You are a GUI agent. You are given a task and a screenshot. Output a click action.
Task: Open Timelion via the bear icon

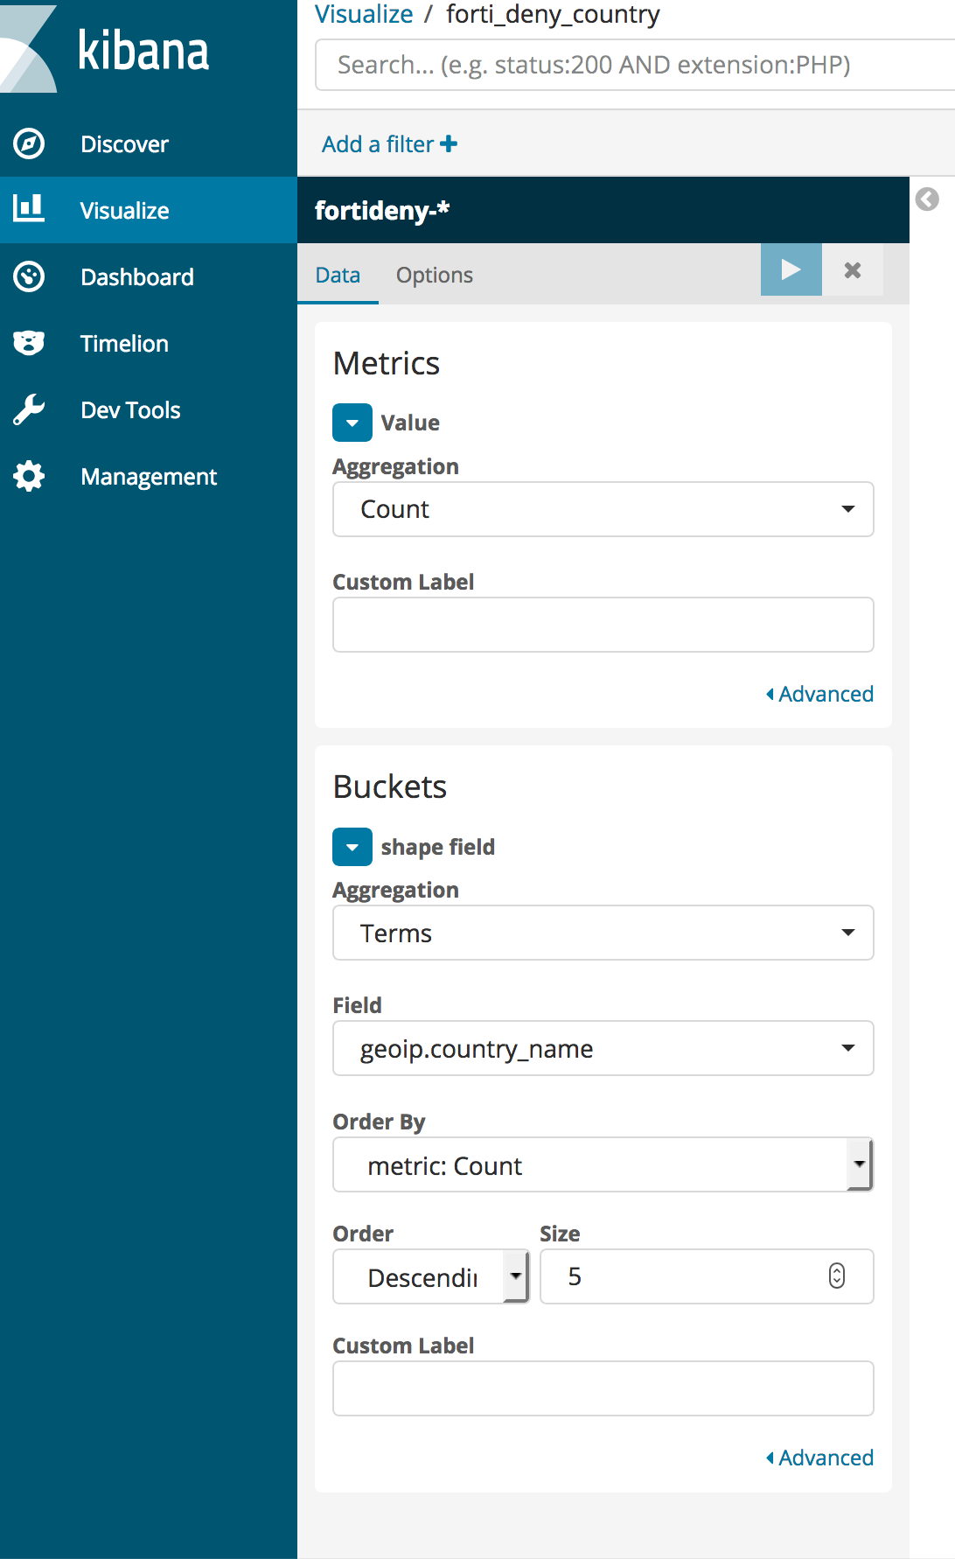tap(29, 343)
